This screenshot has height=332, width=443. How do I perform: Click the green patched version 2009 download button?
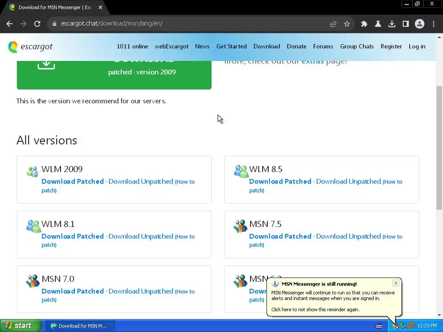coord(114,75)
